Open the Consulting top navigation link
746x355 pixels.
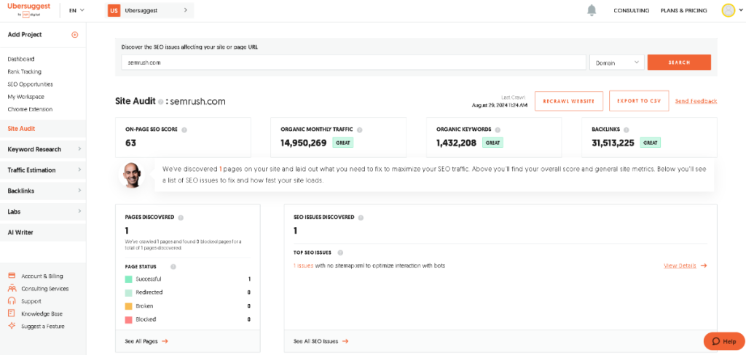point(632,10)
